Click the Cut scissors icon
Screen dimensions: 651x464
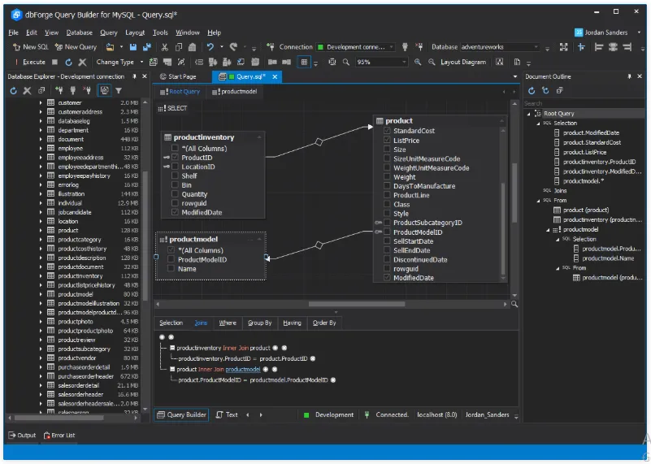[165, 47]
